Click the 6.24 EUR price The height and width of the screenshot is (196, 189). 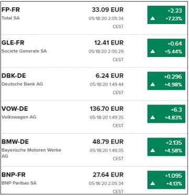coord(109,76)
